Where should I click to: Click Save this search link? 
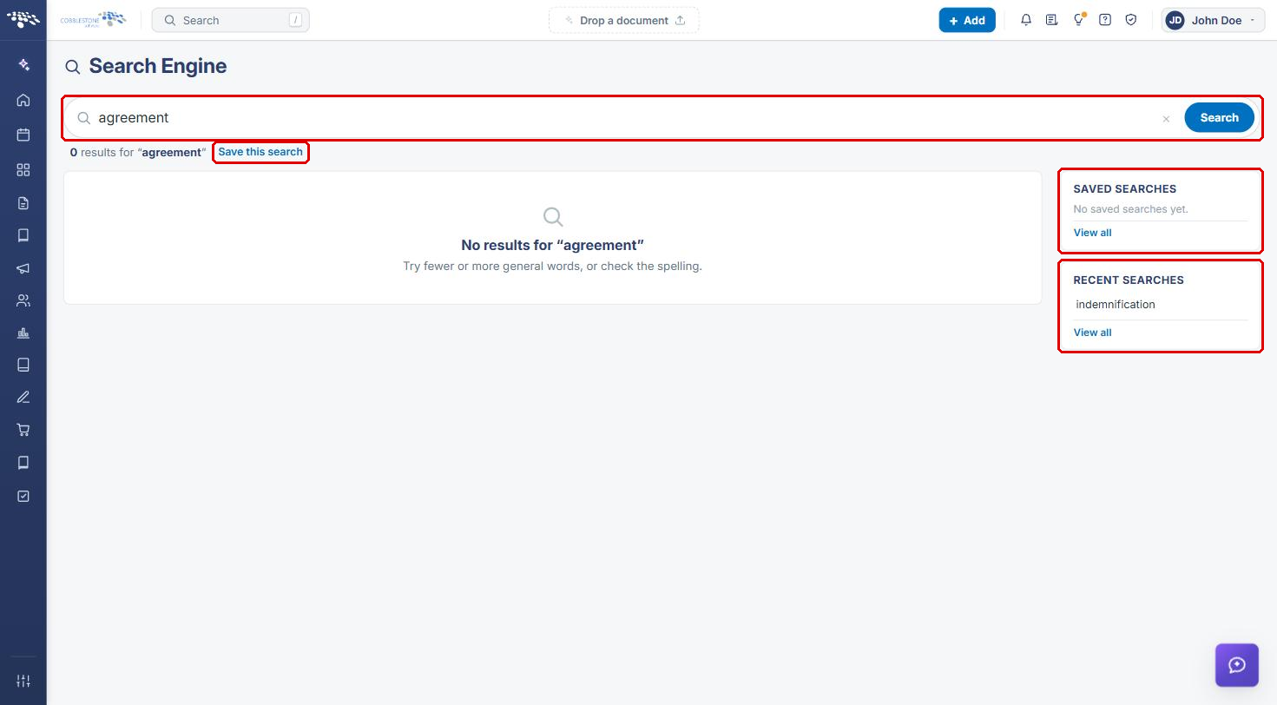coord(260,152)
